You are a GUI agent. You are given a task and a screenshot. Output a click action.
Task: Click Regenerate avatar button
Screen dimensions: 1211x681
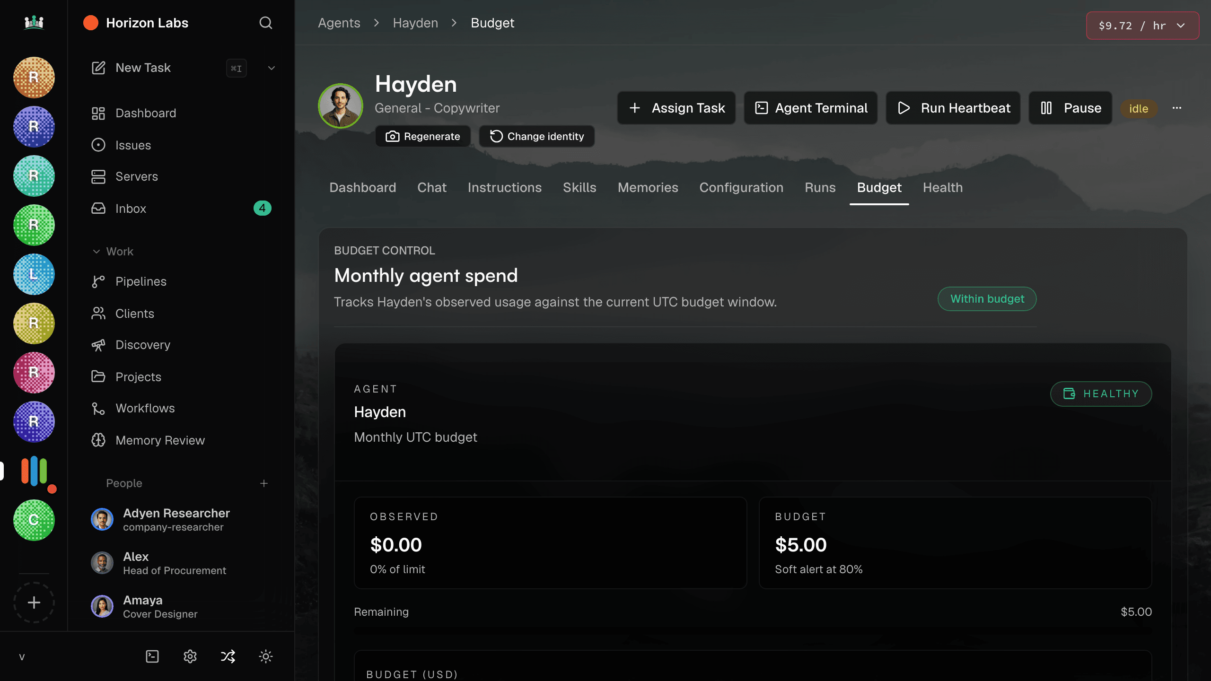pos(423,136)
